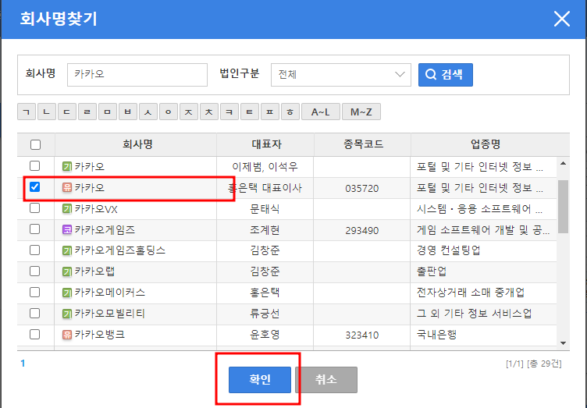587x408 pixels.
Task: Click the green icon for 카카오 by 이제범
Action: 67,166
